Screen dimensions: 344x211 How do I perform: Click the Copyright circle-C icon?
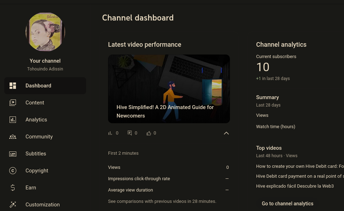[x=13, y=171]
